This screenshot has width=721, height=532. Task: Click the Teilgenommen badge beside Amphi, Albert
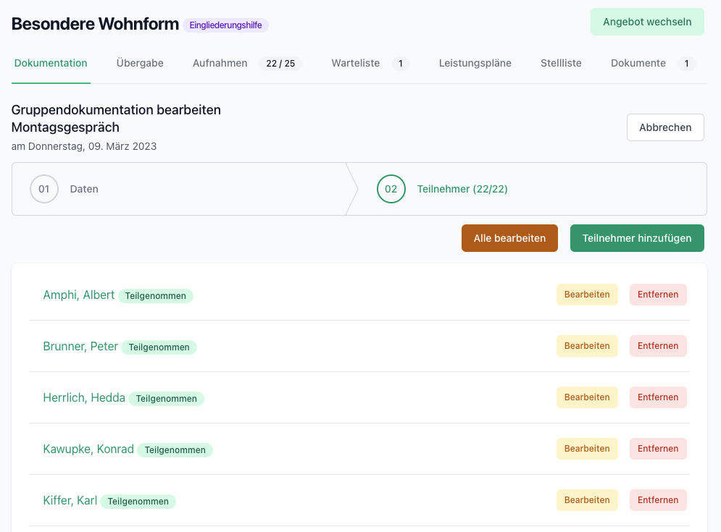point(155,296)
